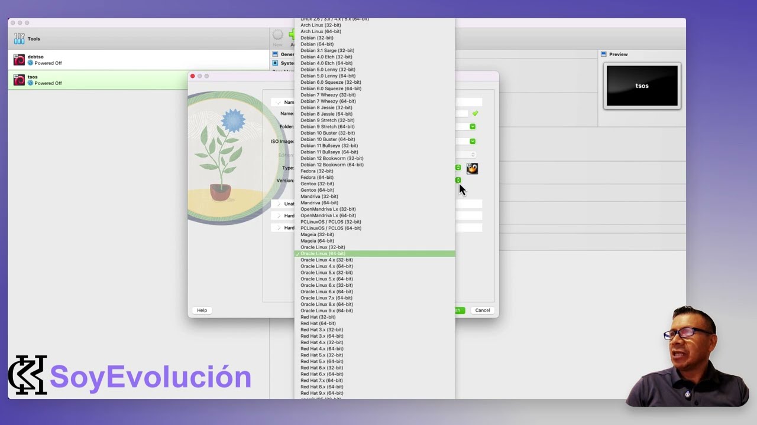
Task: Click the power status icon under tsos
Action: [30, 83]
